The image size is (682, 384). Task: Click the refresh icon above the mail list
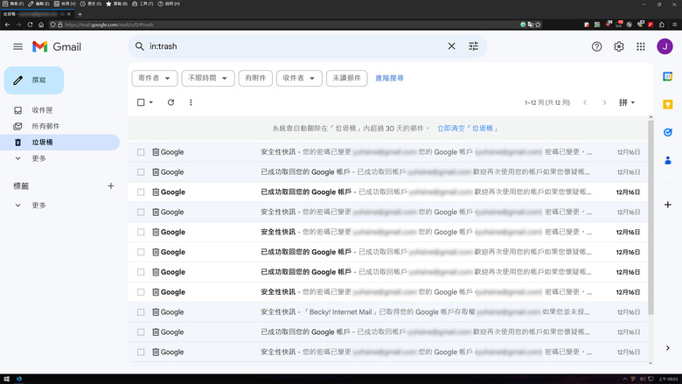tap(170, 102)
